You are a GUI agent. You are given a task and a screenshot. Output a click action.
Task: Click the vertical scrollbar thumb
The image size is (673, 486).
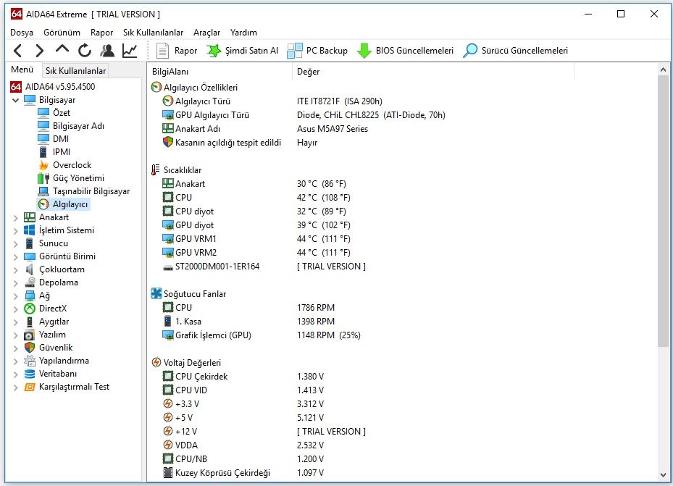(x=663, y=211)
